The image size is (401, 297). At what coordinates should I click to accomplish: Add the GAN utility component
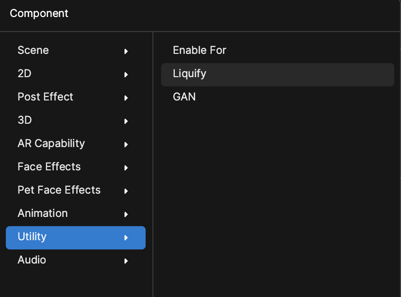[278, 97]
